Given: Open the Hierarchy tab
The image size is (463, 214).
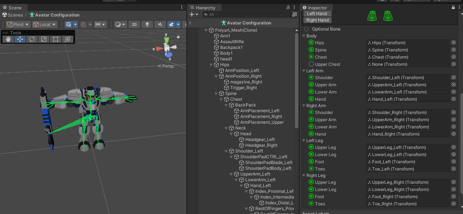Looking at the screenshot, I should pyautogui.click(x=203, y=8).
